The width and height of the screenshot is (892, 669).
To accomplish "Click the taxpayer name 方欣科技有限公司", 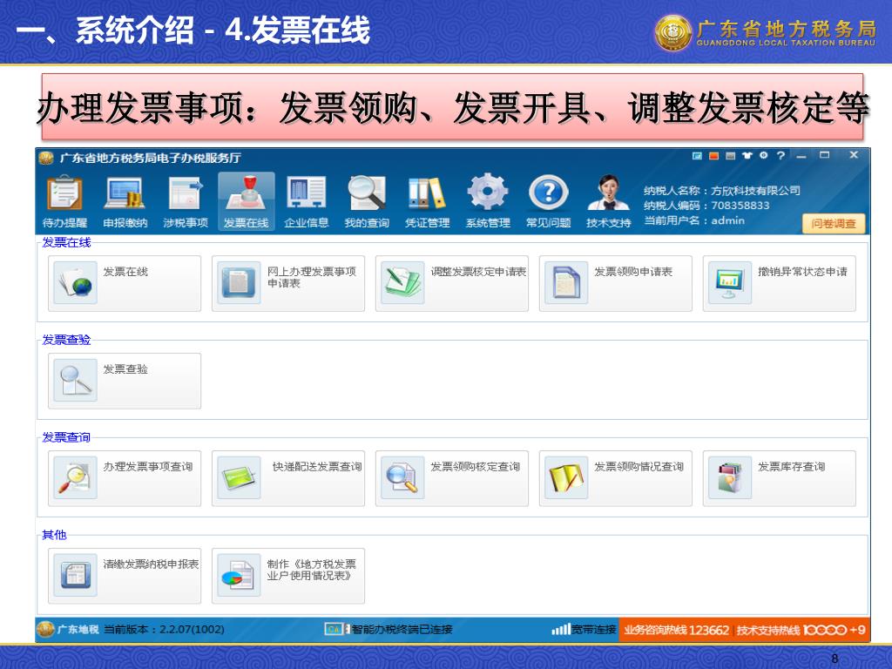I will [x=755, y=191].
